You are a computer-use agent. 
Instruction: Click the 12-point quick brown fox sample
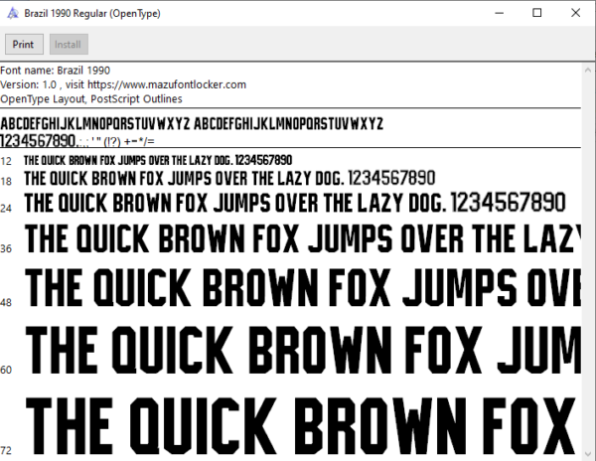158,160
